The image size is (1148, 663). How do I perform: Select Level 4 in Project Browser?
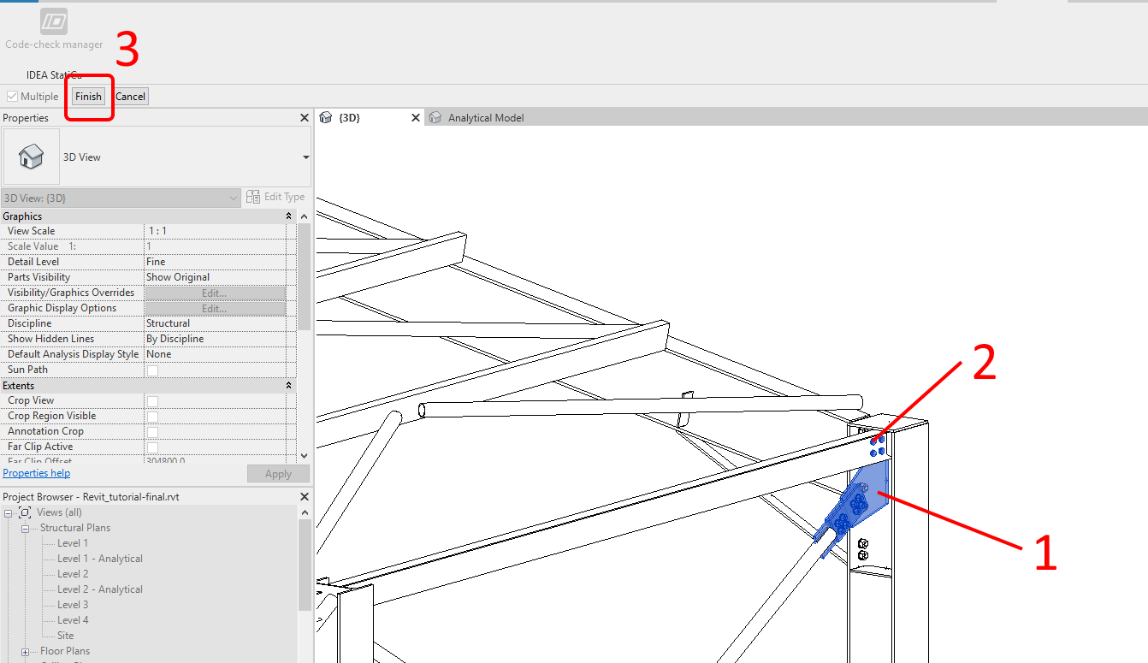(x=73, y=620)
